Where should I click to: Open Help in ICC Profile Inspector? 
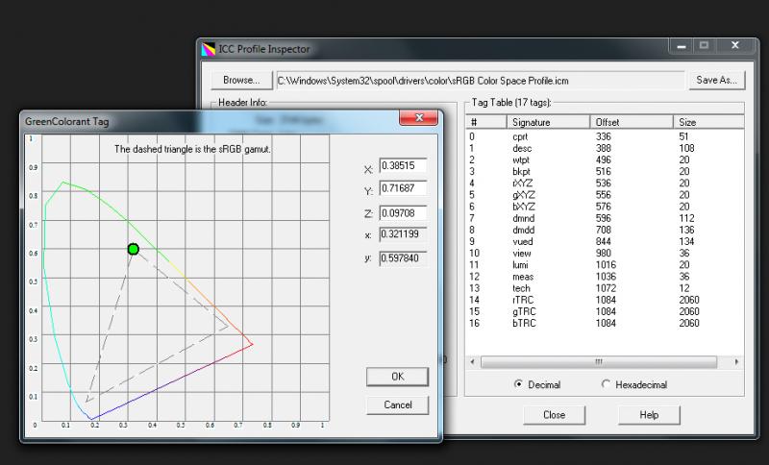pyautogui.click(x=649, y=414)
